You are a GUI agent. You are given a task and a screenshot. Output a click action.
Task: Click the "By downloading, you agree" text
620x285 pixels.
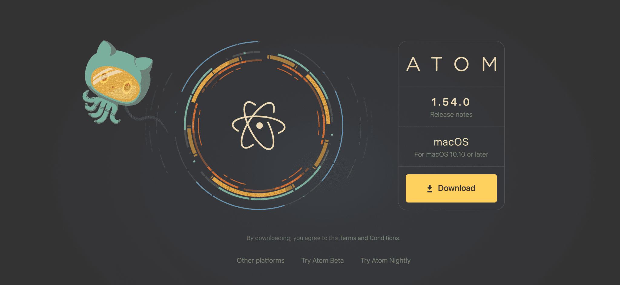[292, 238]
